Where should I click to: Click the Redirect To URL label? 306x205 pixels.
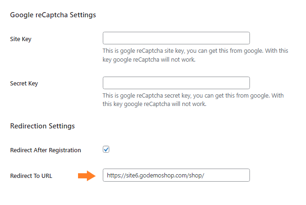[x=32, y=176]
